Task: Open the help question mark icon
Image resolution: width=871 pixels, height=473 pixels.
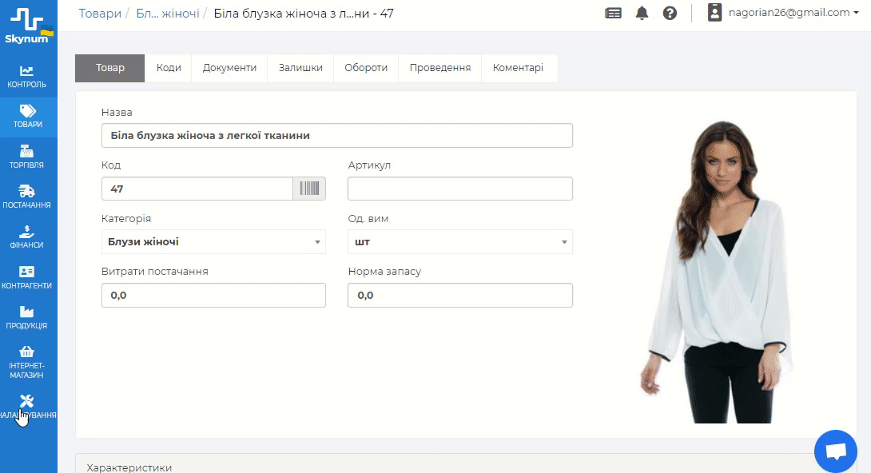Action: 670,13
